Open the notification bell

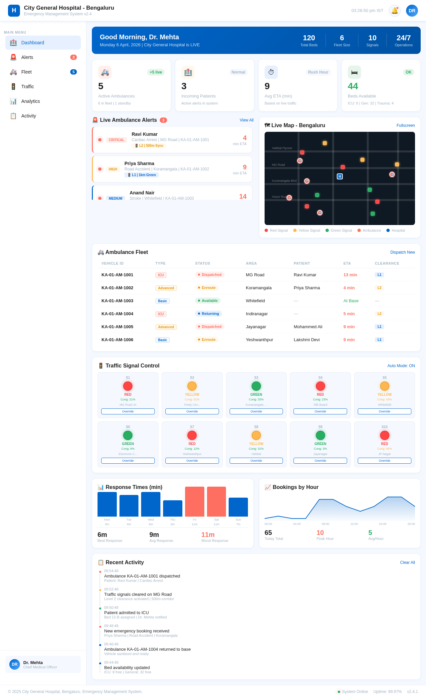395,11
